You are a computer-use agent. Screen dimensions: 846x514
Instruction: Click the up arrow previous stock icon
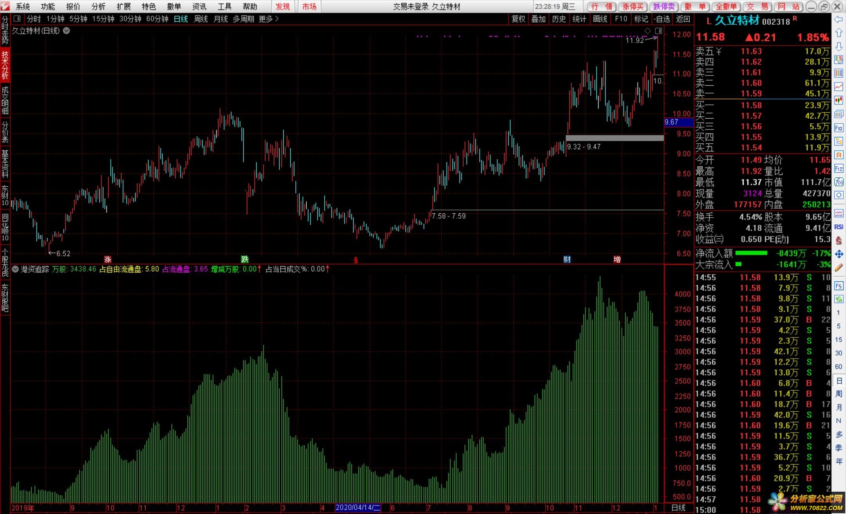[839, 33]
